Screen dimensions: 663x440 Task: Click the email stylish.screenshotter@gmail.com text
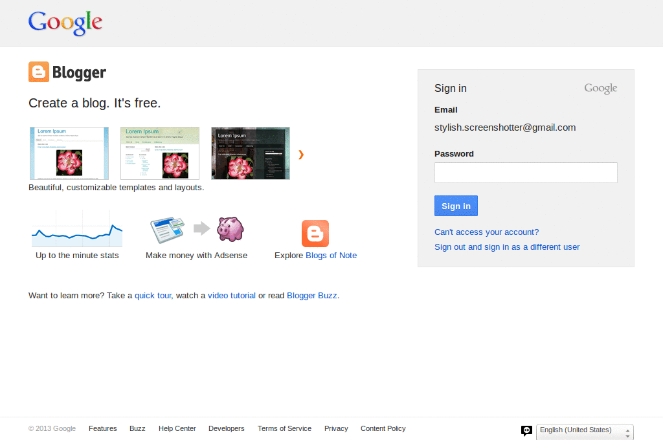coord(505,127)
